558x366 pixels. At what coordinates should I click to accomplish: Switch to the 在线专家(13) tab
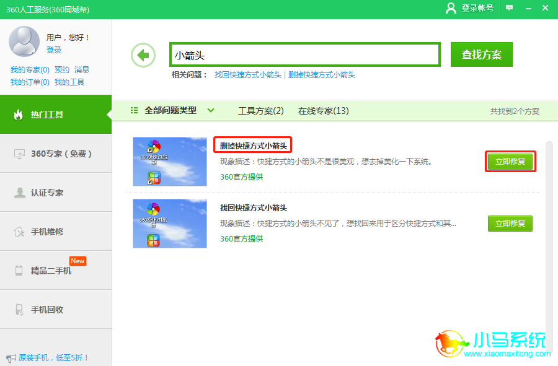pyautogui.click(x=323, y=111)
